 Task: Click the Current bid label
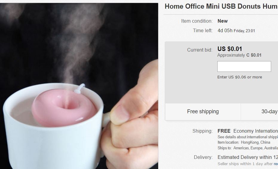(200, 50)
